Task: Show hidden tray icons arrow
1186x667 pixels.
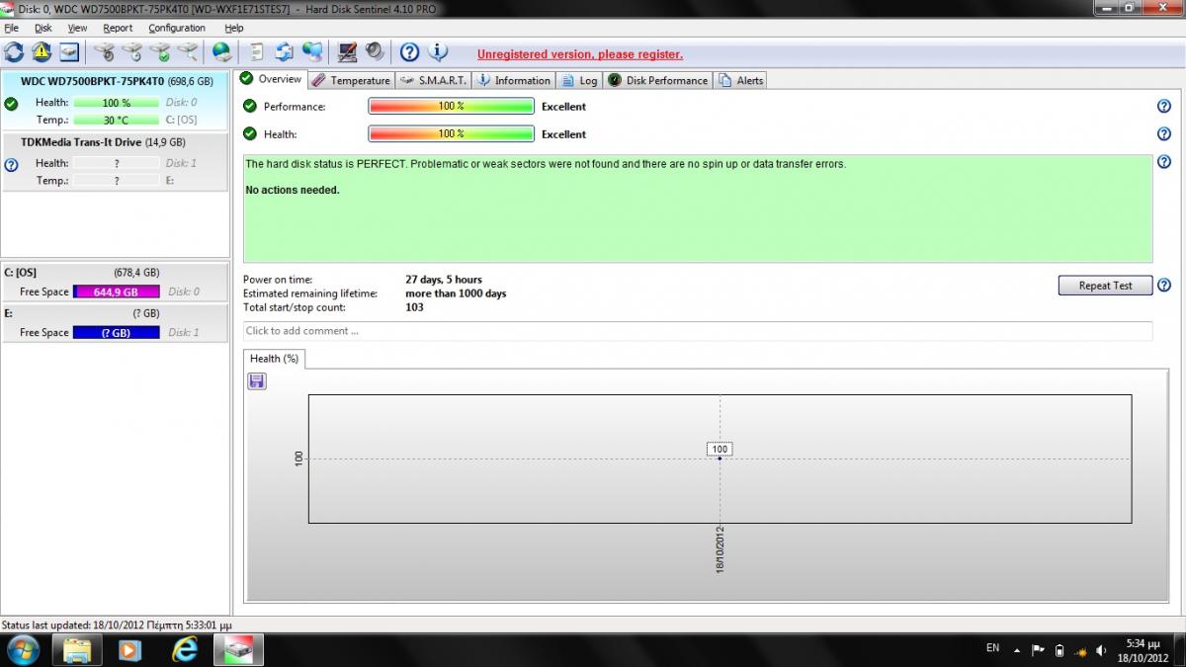Action: [x=1018, y=649]
